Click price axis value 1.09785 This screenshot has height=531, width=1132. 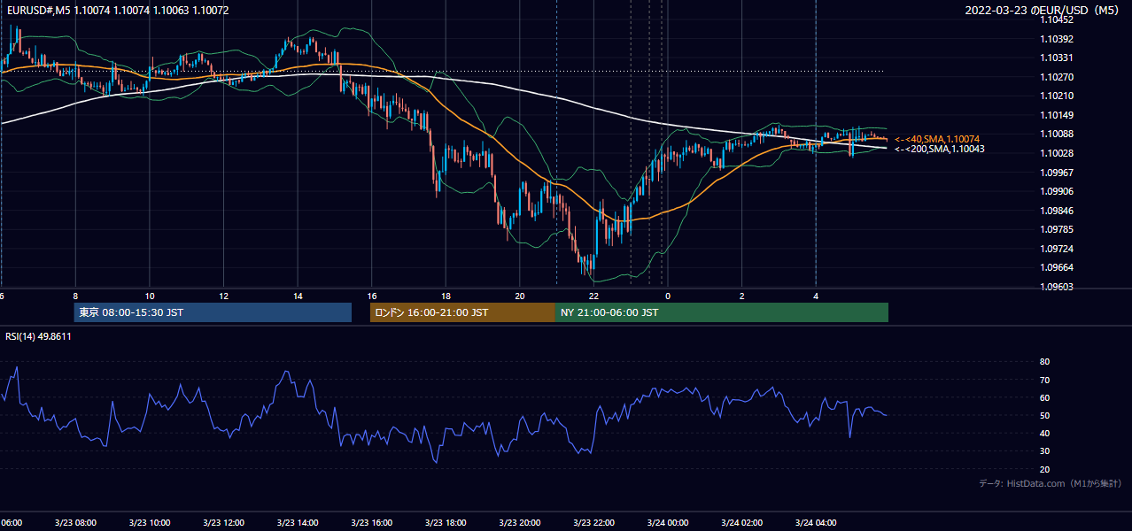[x=1057, y=229]
